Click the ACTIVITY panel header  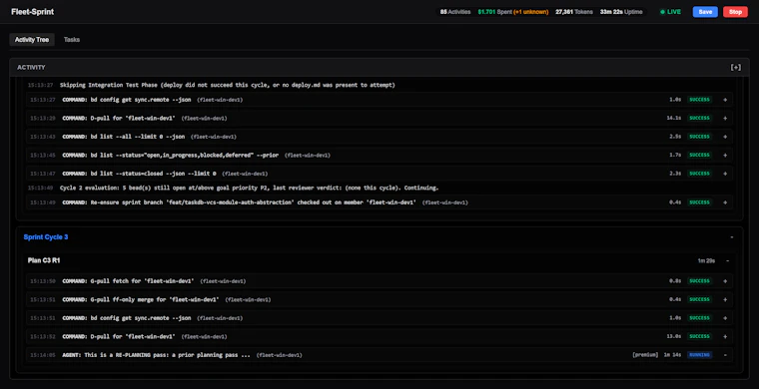(x=379, y=67)
